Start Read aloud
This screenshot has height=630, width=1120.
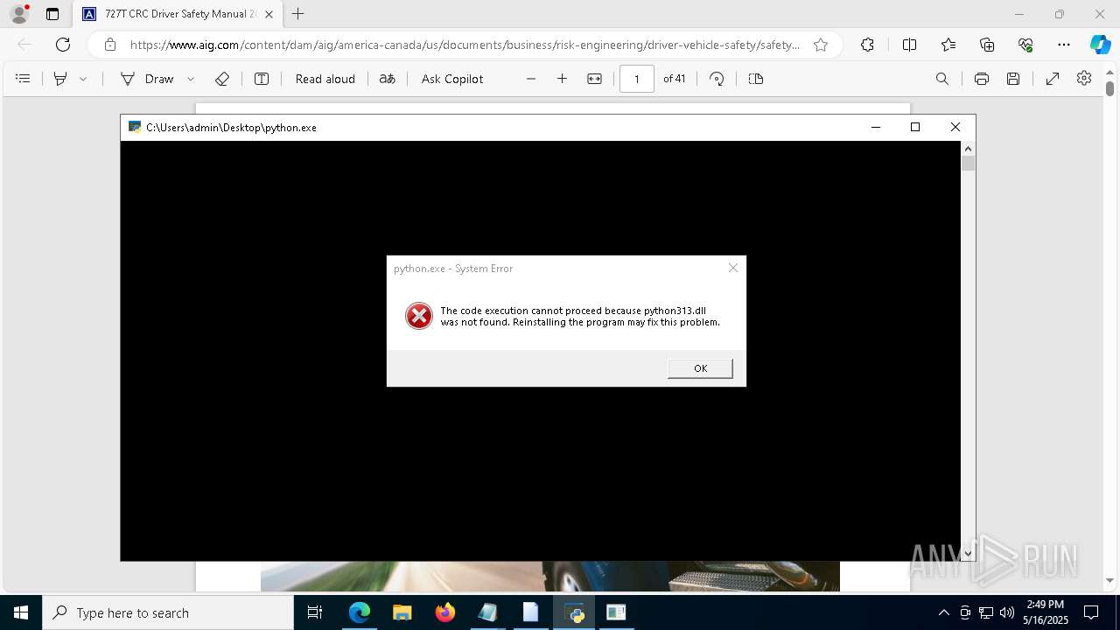pos(325,79)
